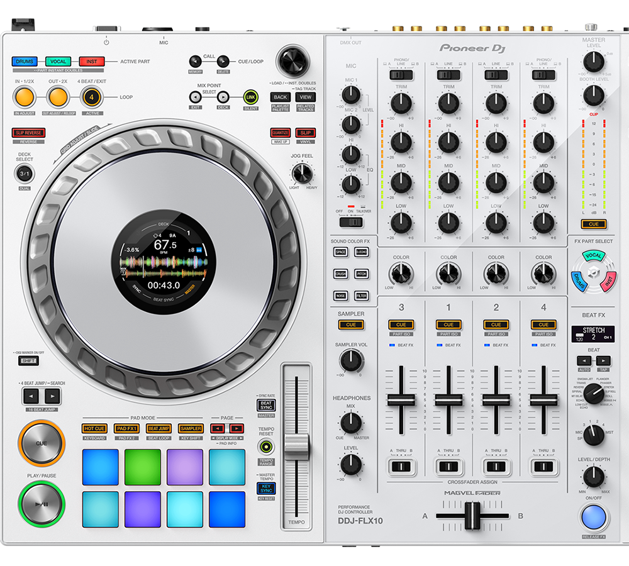629x566 pixels.
Task: Click the jog wheel center display
Action: point(164,262)
